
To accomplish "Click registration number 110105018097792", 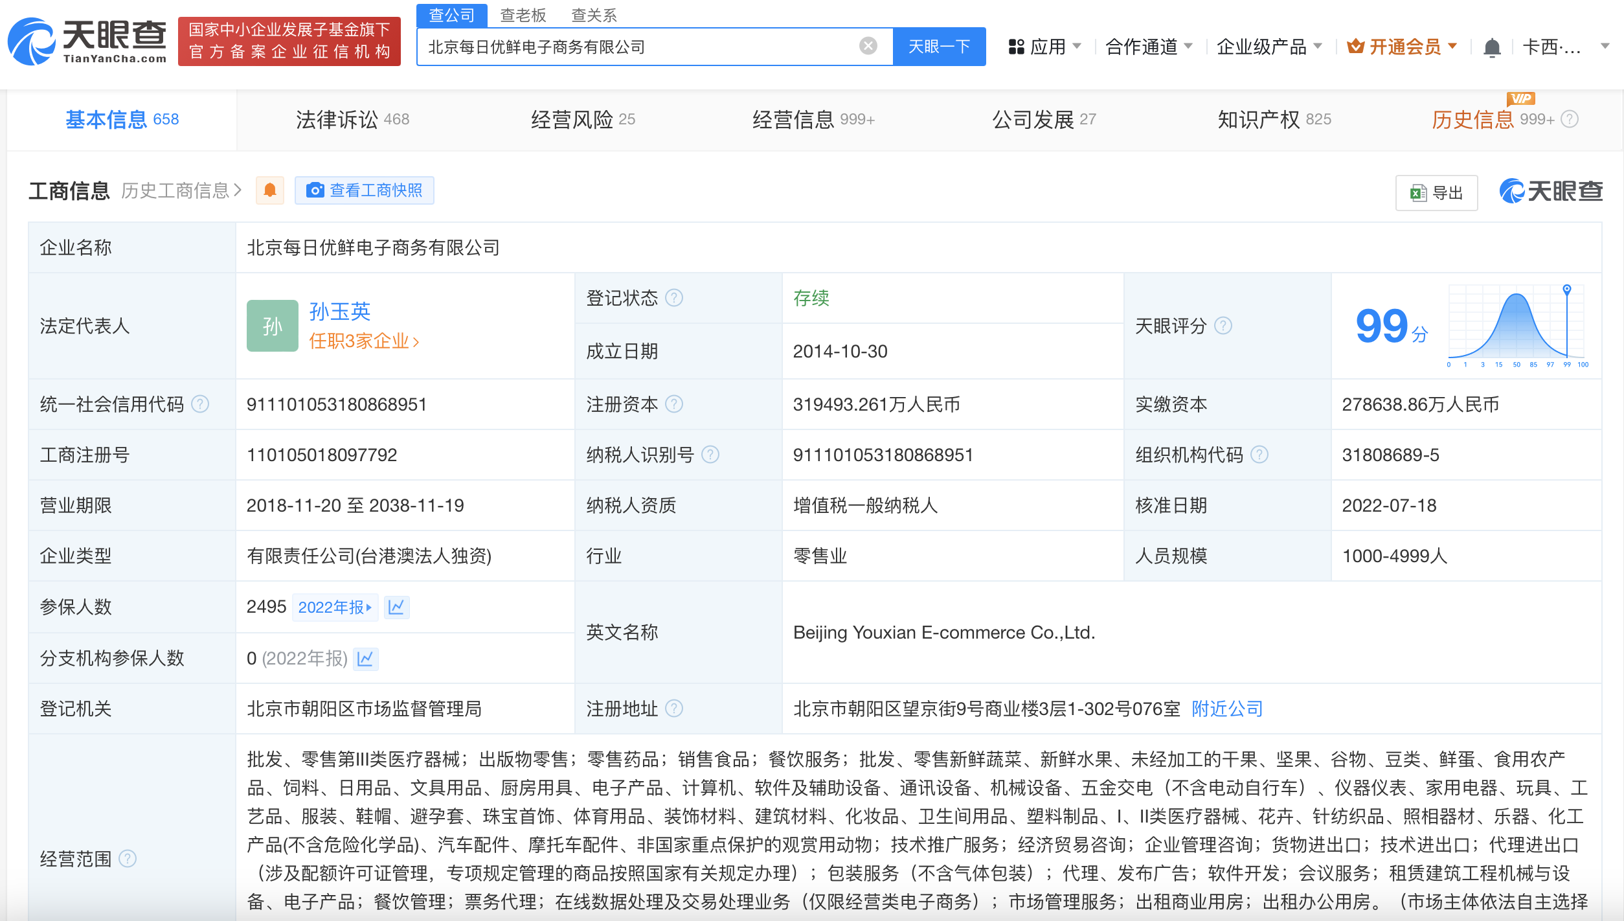I will click(322, 455).
